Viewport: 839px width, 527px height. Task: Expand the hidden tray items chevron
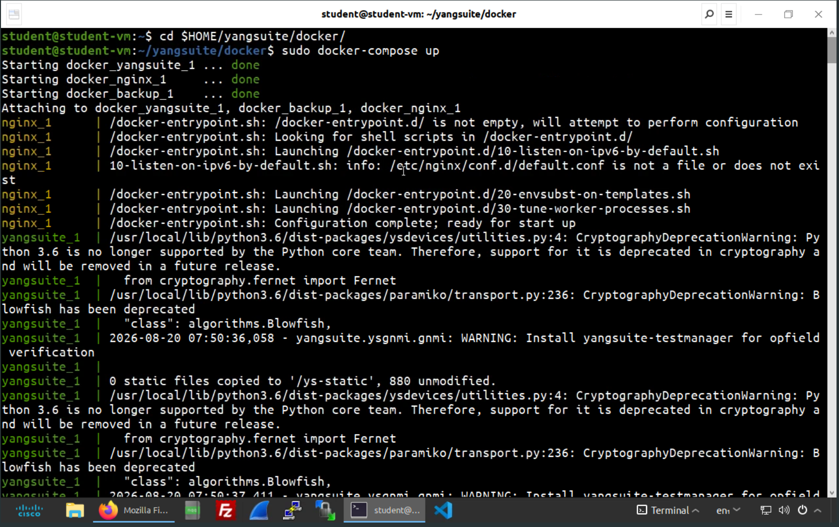point(818,511)
